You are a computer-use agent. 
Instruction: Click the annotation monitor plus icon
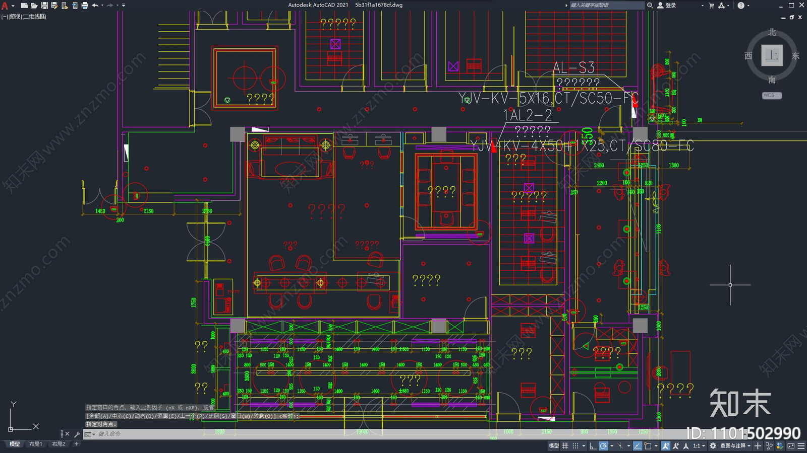click(x=758, y=446)
